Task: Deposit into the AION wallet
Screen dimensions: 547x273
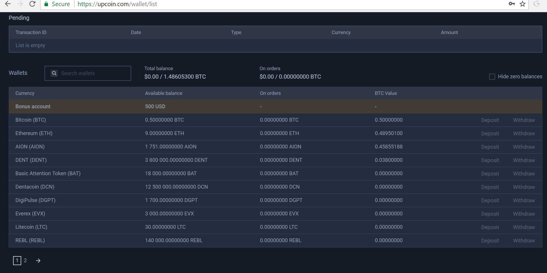Action: (490, 147)
